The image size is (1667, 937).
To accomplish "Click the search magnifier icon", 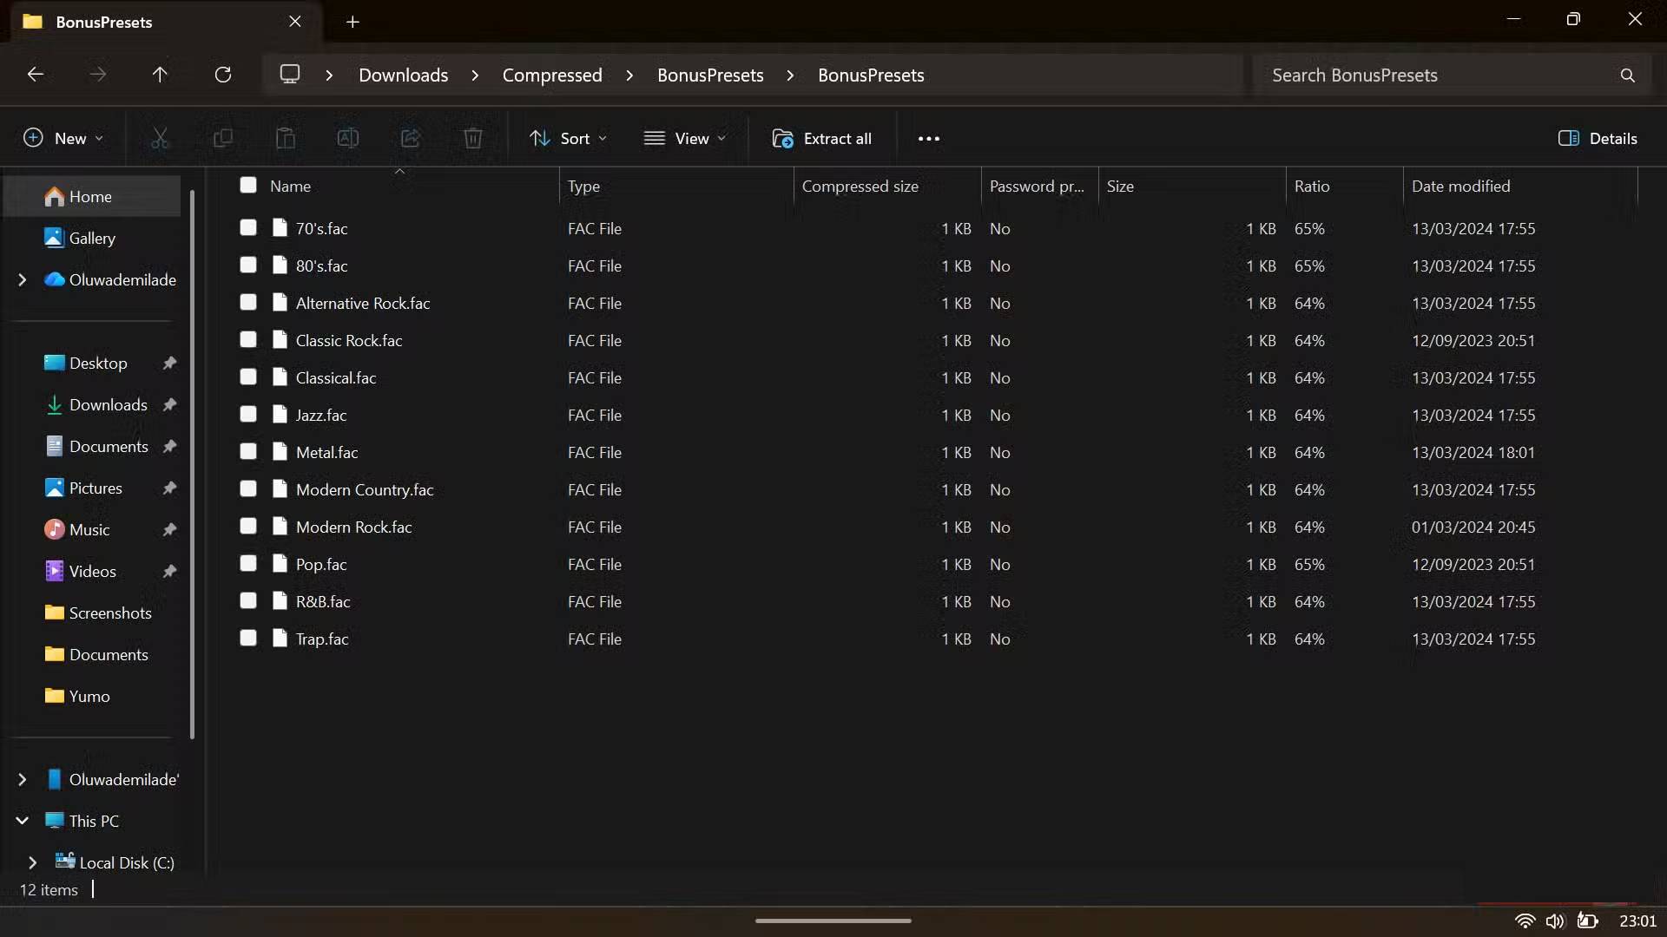I will point(1627,75).
